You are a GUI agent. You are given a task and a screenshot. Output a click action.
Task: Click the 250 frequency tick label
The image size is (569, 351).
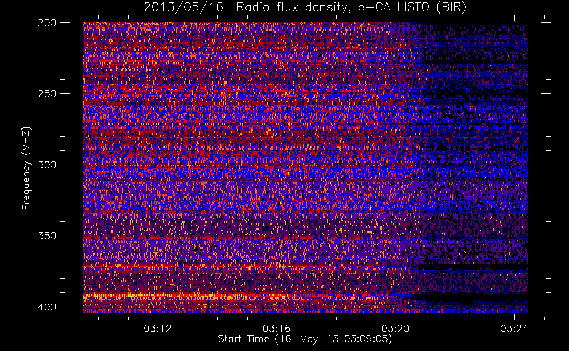click(x=47, y=94)
